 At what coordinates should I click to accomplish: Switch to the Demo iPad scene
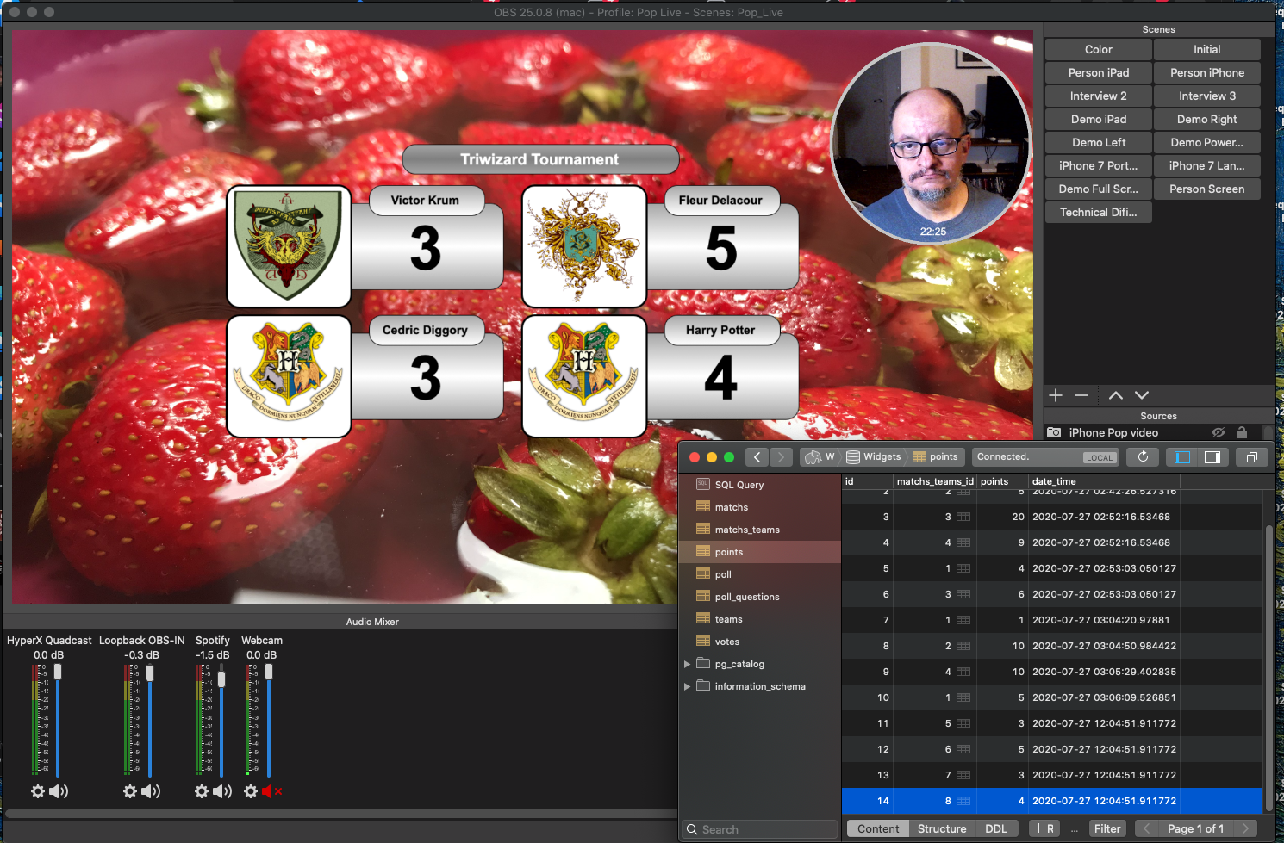click(x=1099, y=120)
